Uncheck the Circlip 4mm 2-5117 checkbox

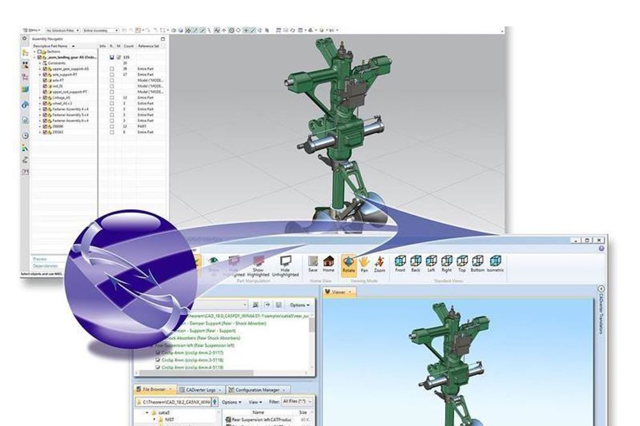[x=158, y=353]
